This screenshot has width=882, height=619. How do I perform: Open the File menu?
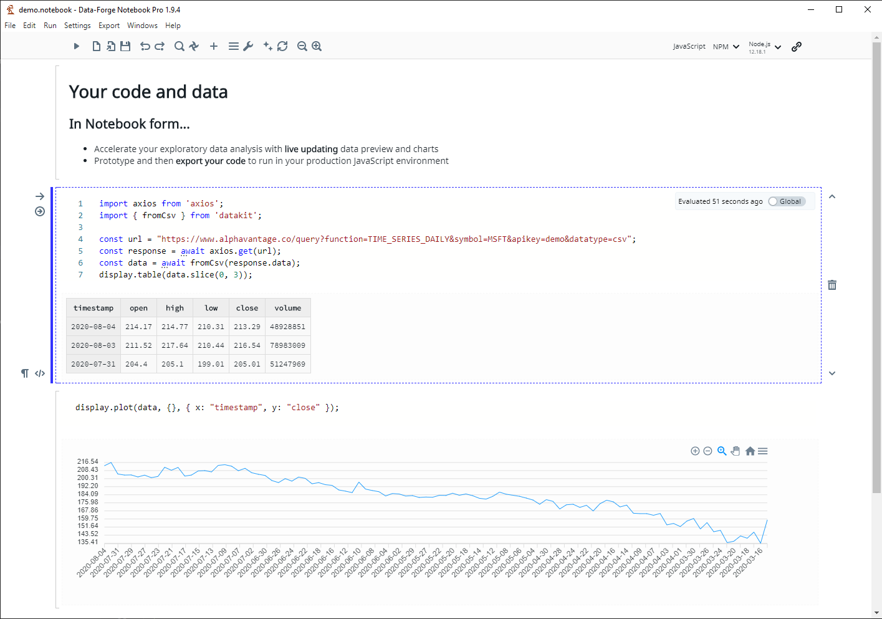pyautogui.click(x=10, y=26)
